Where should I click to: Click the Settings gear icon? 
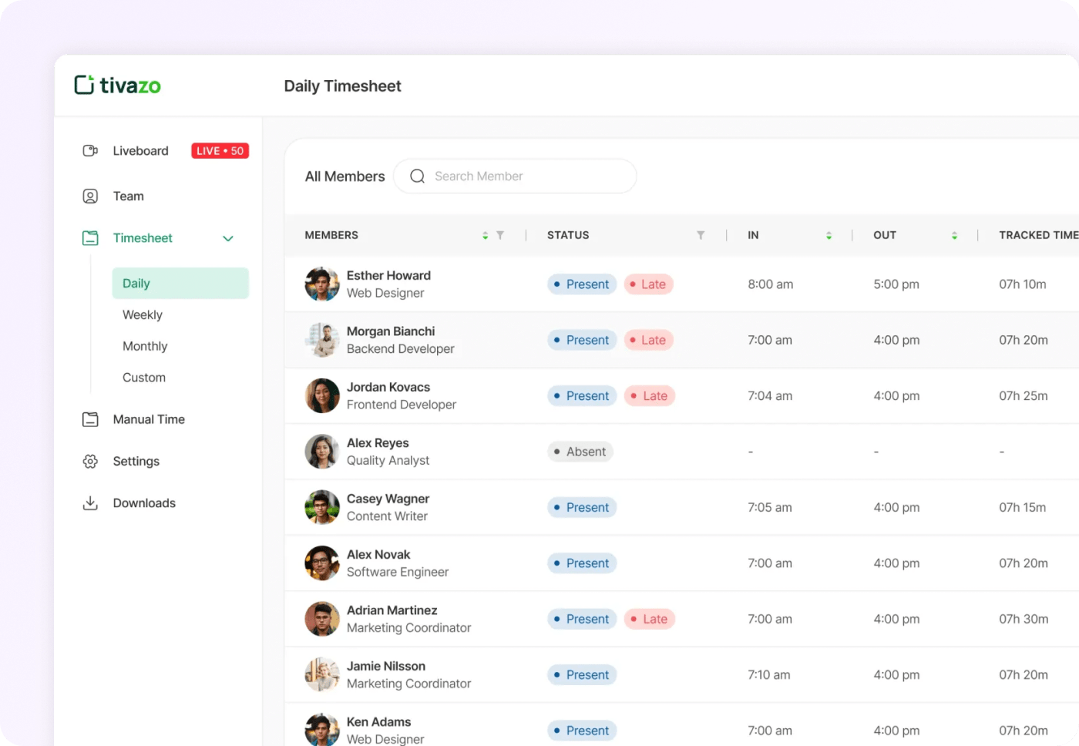coord(90,461)
